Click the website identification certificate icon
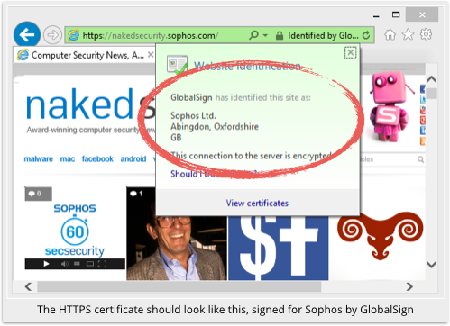450x326 pixels. pyautogui.click(x=178, y=65)
